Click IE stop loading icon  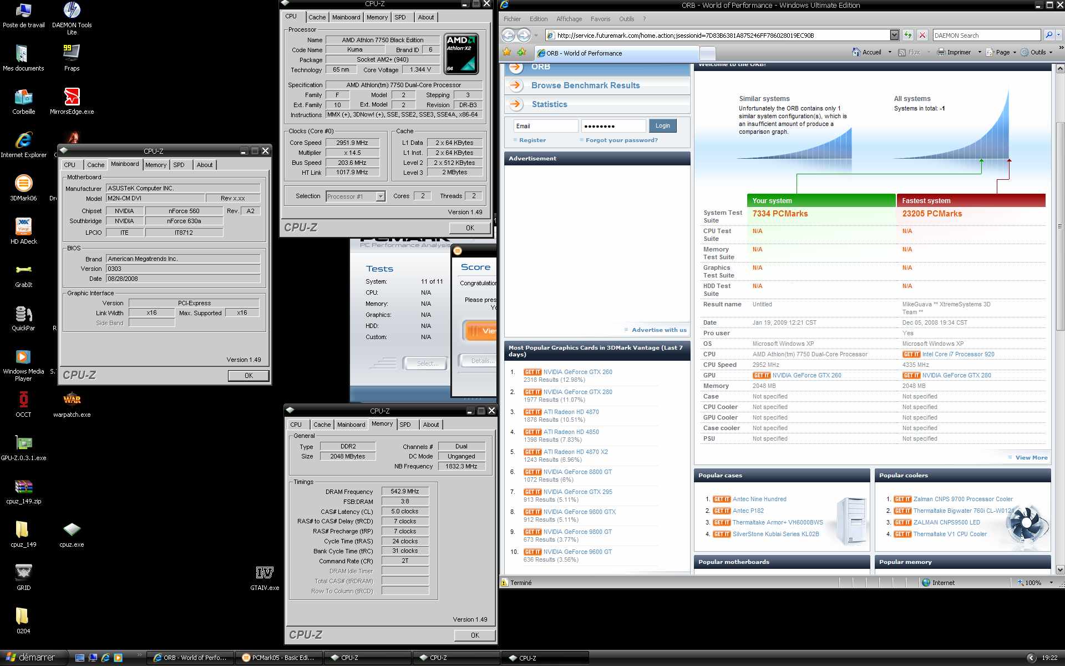tap(922, 35)
